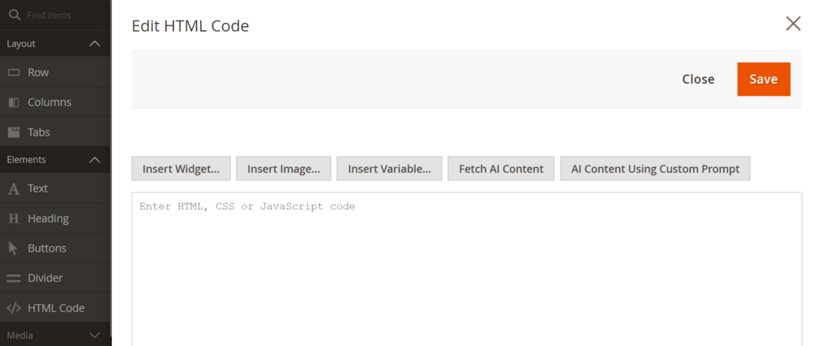This screenshot has width=813, height=346.
Task: Click the Tabs layout icon
Action: click(x=13, y=132)
